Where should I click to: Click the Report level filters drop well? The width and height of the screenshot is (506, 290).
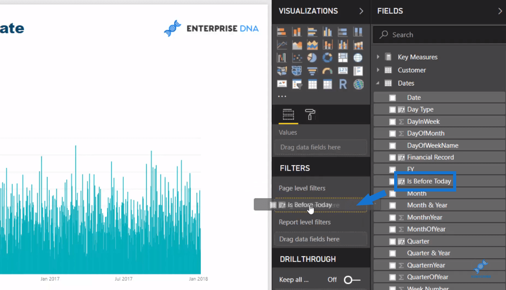point(321,239)
